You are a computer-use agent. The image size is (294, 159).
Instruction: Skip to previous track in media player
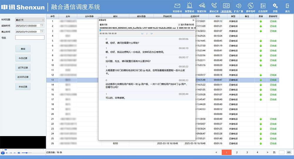[x=11, y=153]
